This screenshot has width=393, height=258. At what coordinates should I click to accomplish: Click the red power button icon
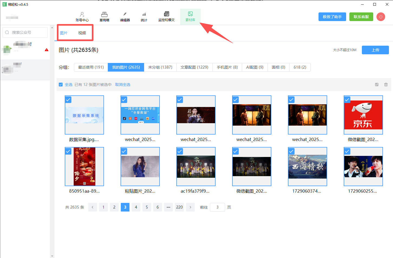(381, 17)
